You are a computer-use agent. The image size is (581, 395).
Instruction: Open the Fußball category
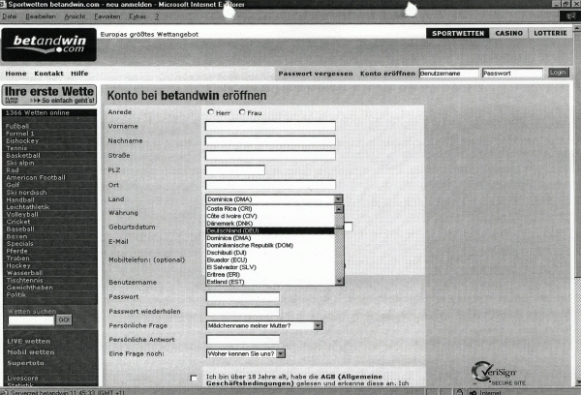(x=17, y=126)
